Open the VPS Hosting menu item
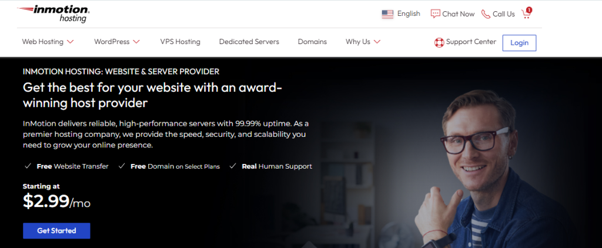The image size is (602, 248). click(x=180, y=42)
